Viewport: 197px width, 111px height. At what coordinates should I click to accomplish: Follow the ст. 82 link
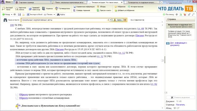click(154, 84)
